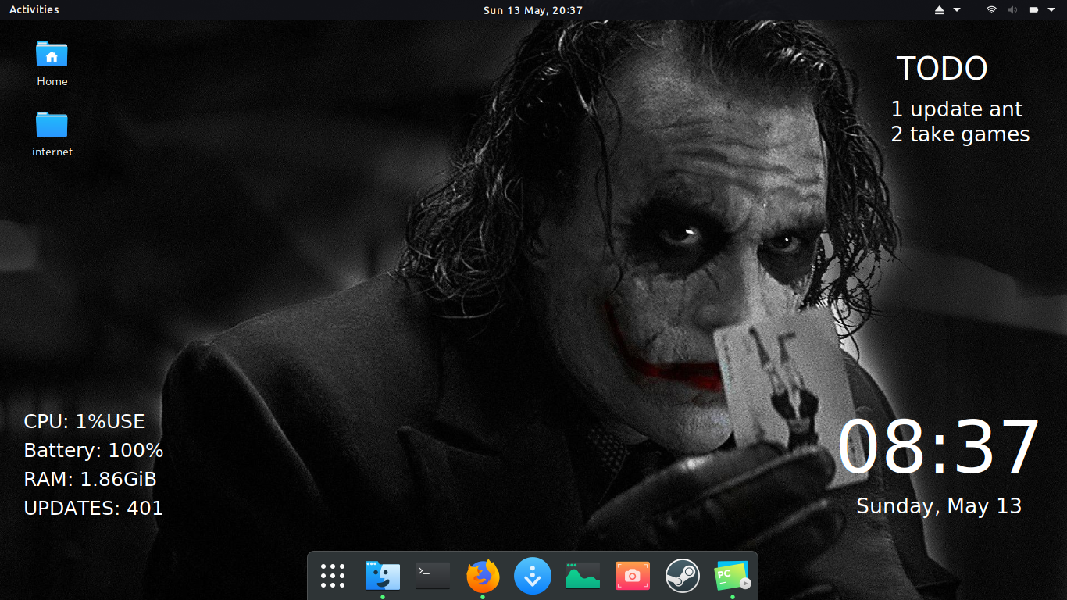Expand the arrow beside the eject icon
This screenshot has width=1067, height=600.
[x=957, y=10]
